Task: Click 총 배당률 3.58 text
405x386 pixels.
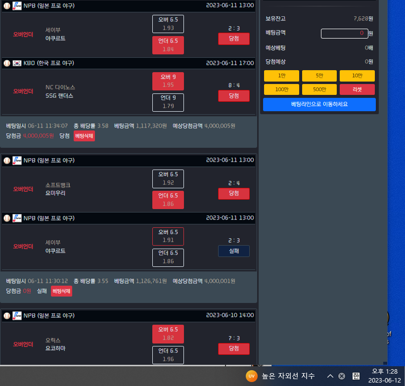Action: coord(91,126)
